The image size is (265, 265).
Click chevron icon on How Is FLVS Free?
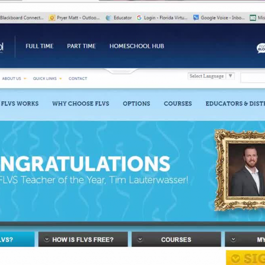47,240
